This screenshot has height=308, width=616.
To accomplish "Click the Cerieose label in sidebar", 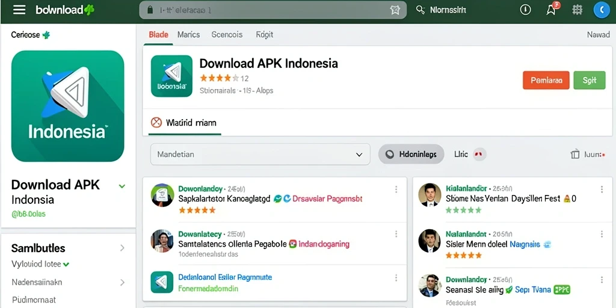I will click(x=25, y=35).
